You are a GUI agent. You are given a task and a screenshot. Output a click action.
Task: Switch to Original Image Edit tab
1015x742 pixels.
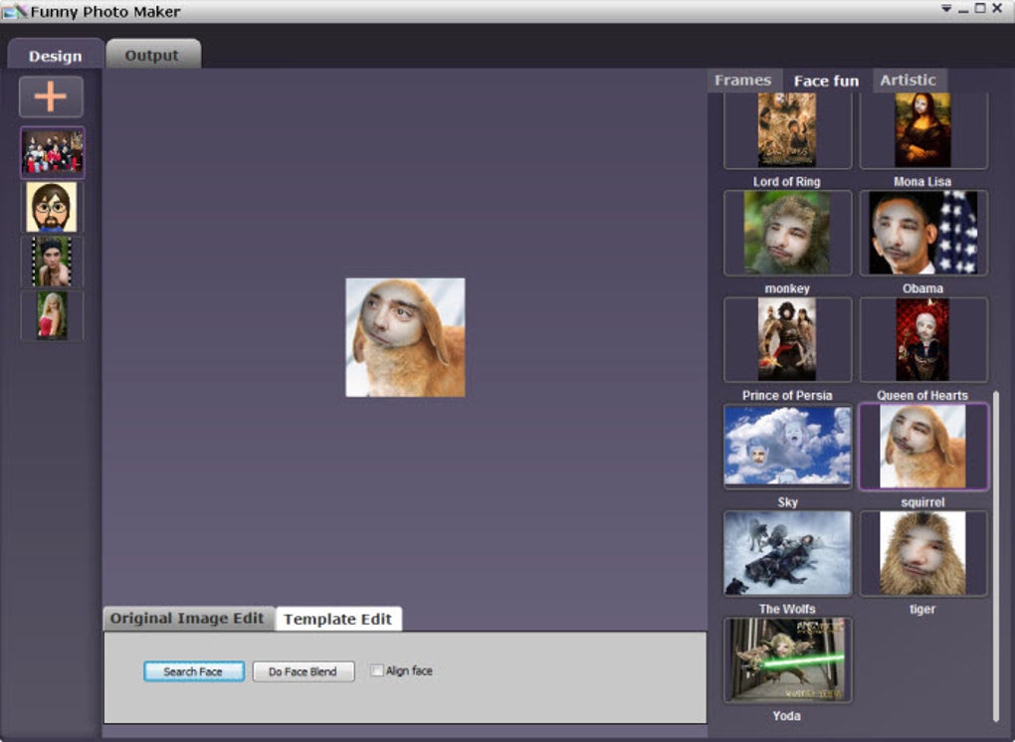coord(188,619)
